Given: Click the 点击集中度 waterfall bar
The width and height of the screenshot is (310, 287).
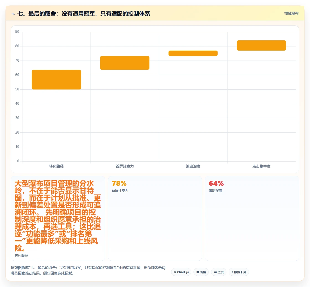Looking at the screenshot, I should click(x=261, y=45).
